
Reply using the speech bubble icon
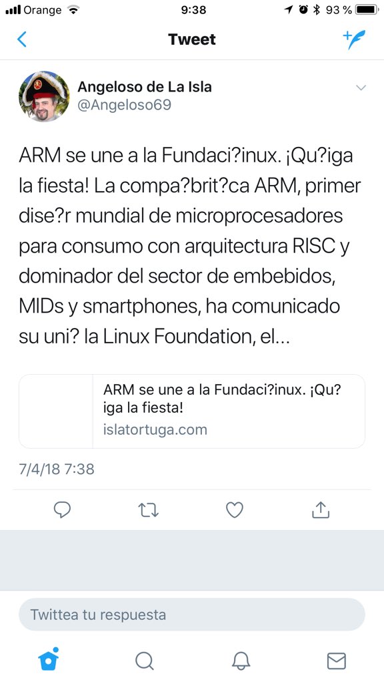[62, 510]
